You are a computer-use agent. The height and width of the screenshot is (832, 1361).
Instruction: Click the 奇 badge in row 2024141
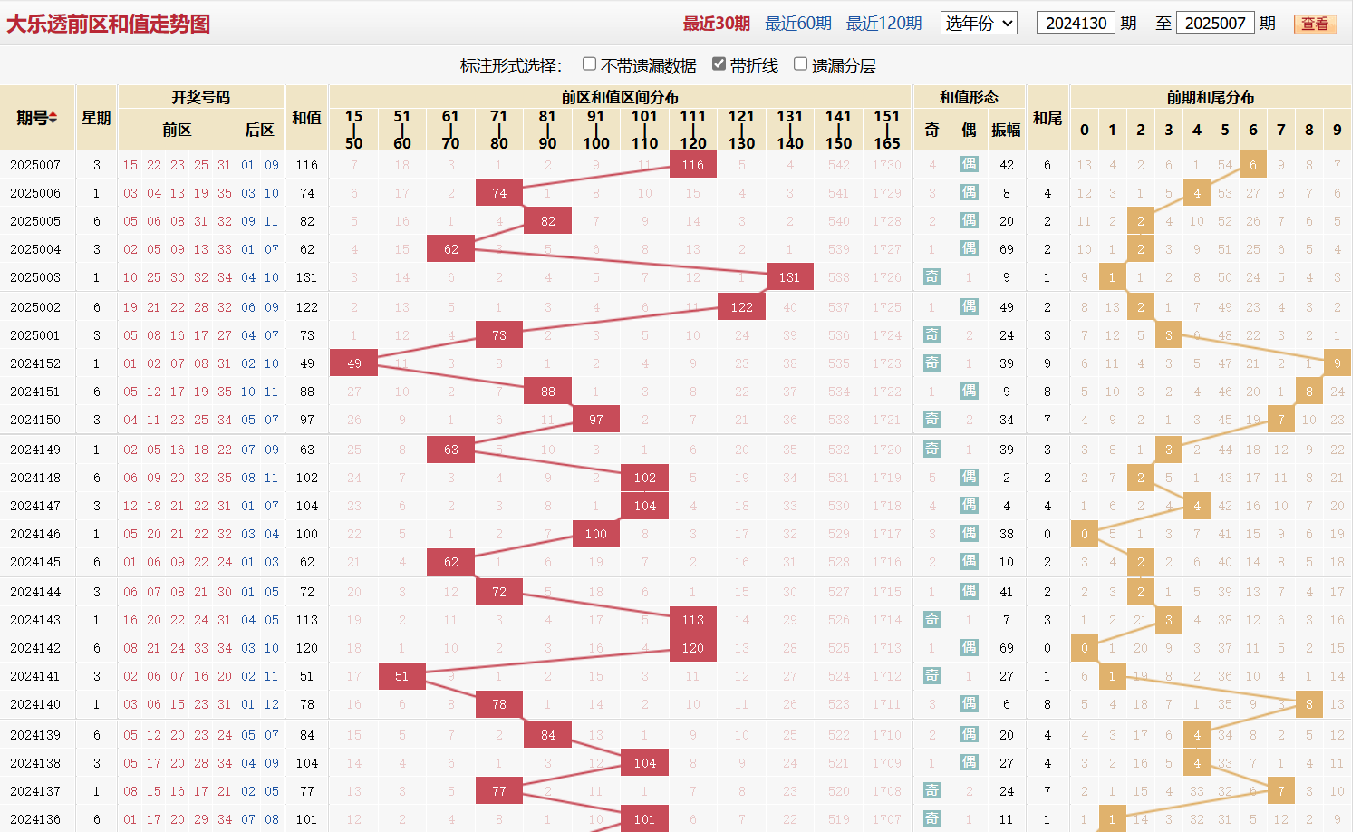931,676
